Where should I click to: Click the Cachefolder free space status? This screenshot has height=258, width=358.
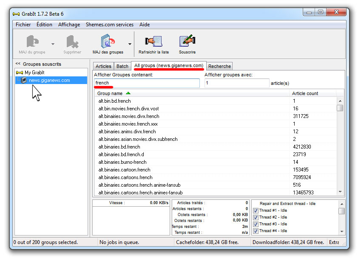tap(207, 242)
